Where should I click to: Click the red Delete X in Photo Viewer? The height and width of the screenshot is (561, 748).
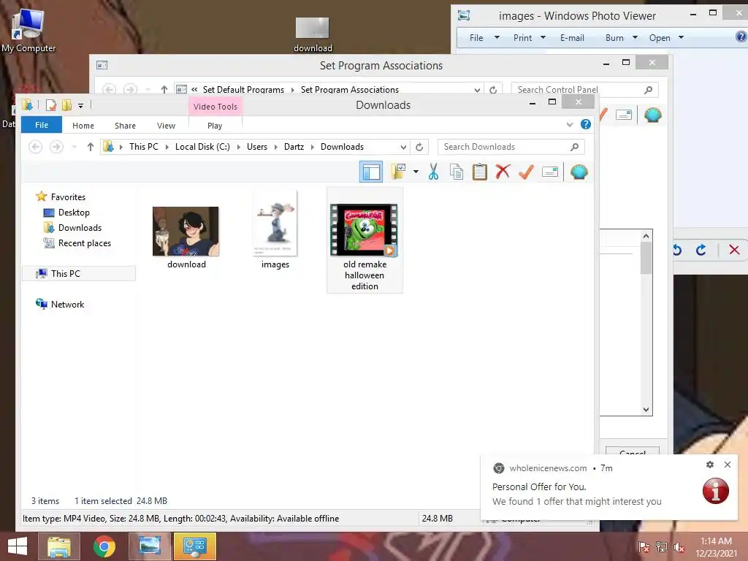click(734, 250)
